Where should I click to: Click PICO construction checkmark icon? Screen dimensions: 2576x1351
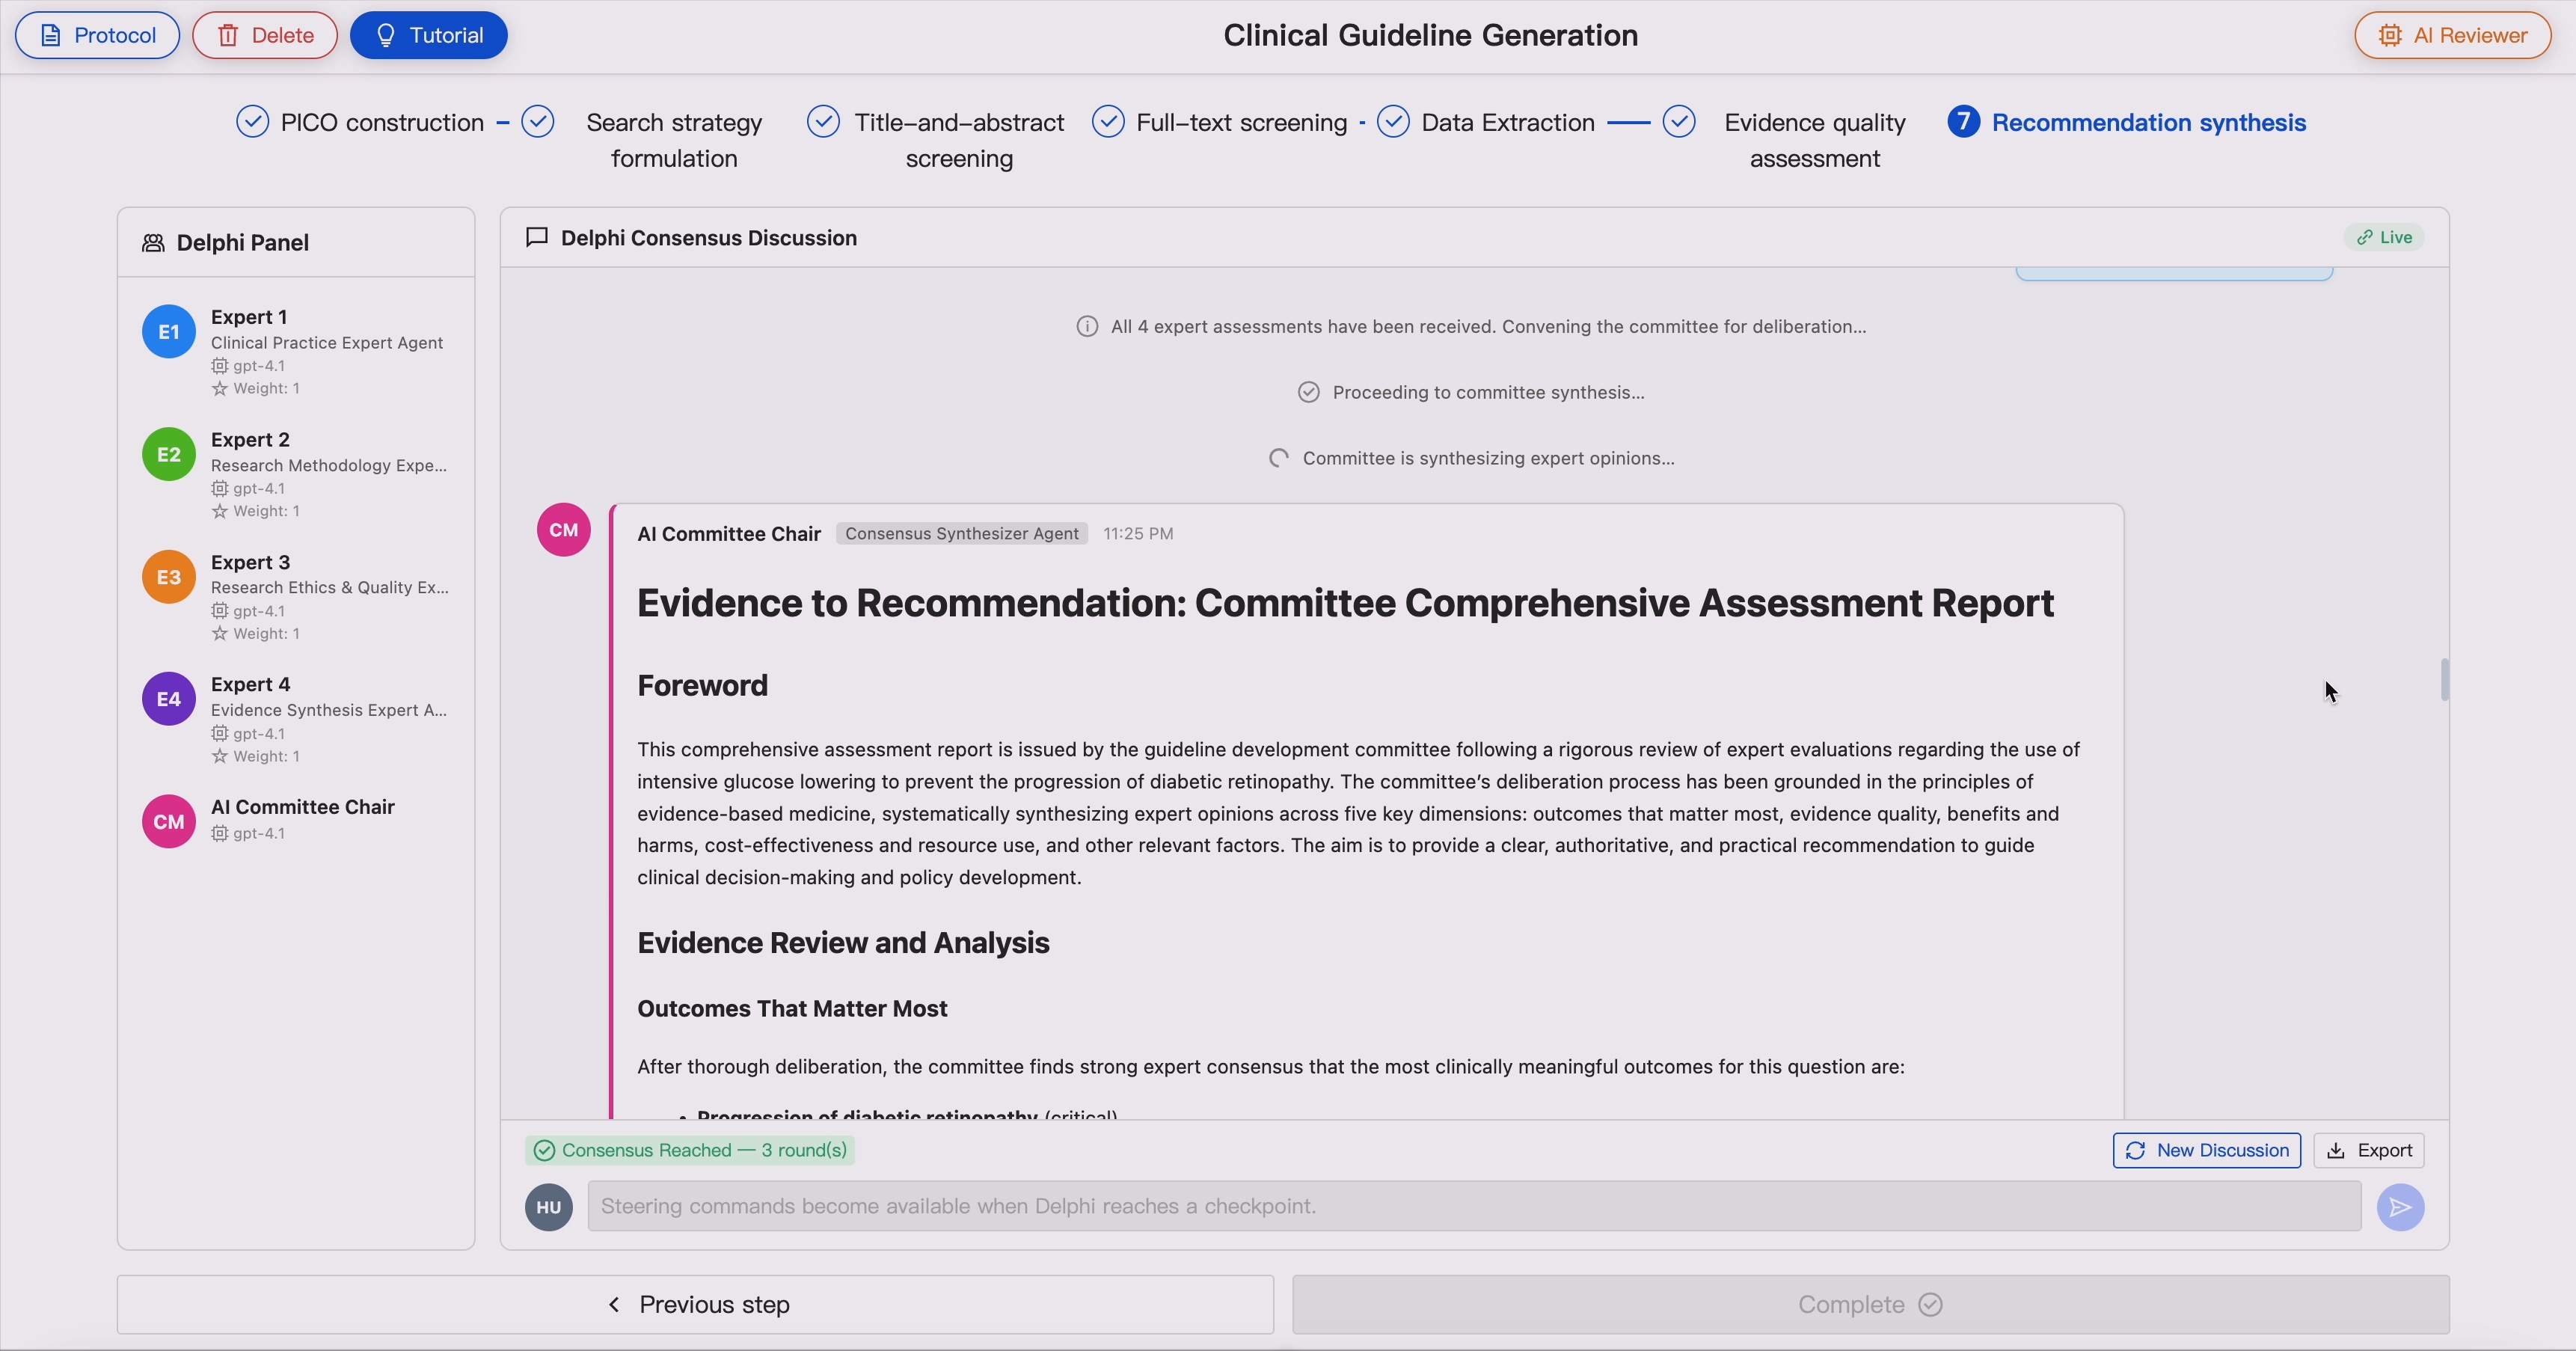click(253, 122)
